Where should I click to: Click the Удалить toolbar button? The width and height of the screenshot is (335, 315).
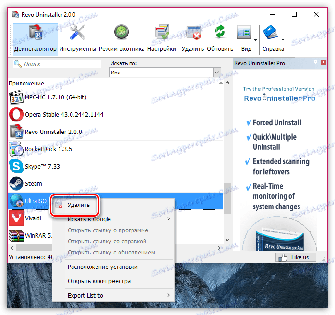[x=193, y=39]
